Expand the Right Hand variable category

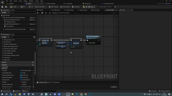pos(1,69)
